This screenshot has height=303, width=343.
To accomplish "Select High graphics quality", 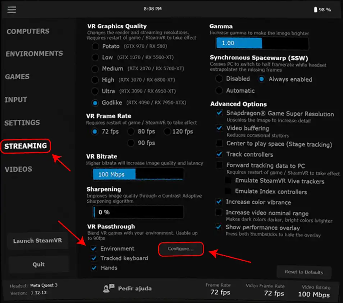I will point(95,80).
